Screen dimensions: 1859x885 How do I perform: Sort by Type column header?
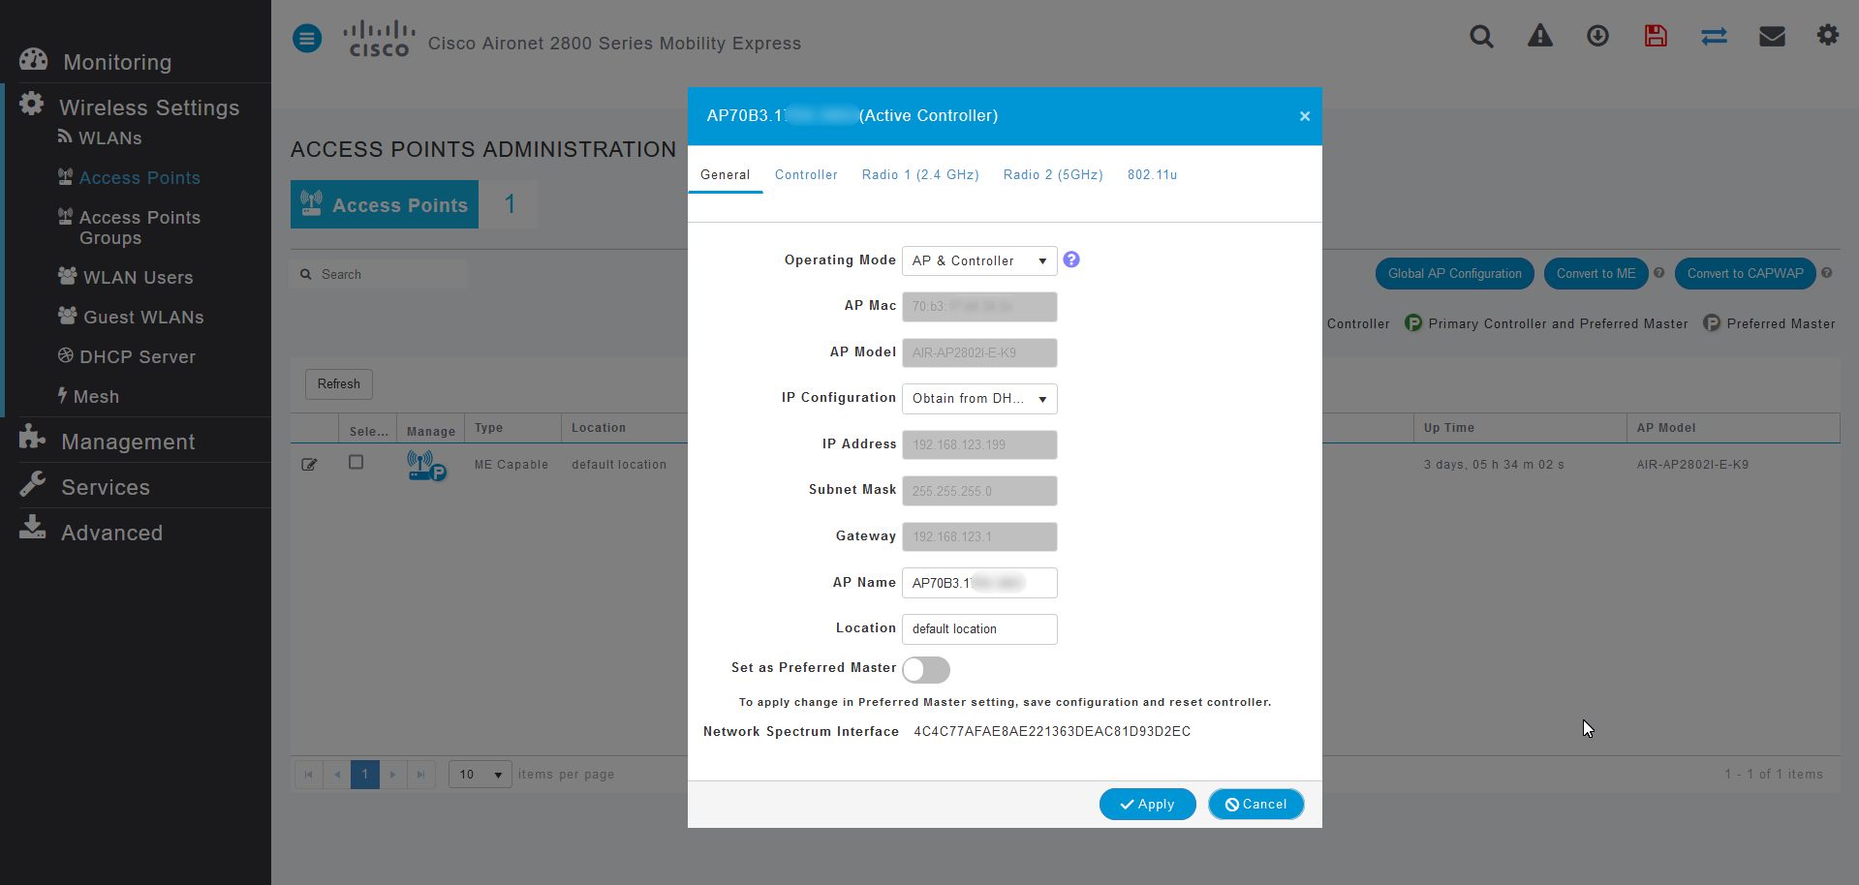(x=512, y=428)
